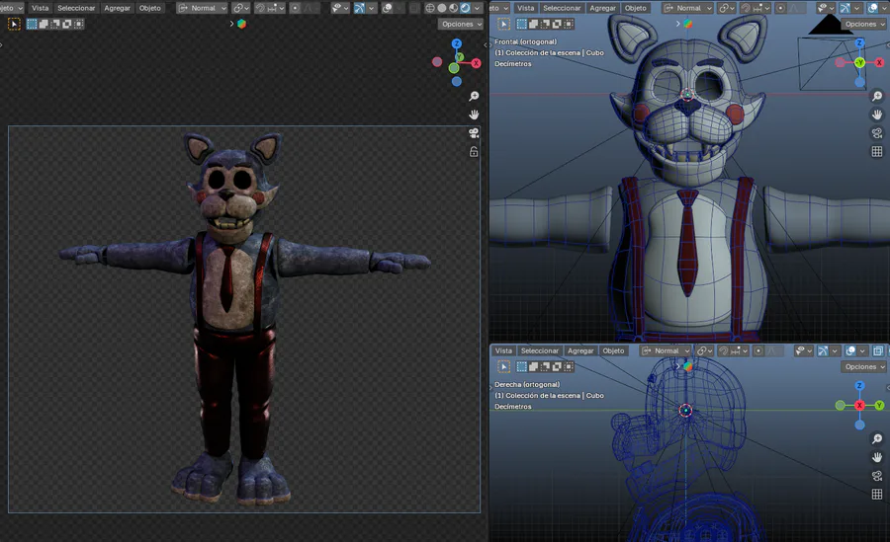This screenshot has height=542, width=890.
Task: Open Seleccionar menu in left viewport
Action: [x=76, y=8]
